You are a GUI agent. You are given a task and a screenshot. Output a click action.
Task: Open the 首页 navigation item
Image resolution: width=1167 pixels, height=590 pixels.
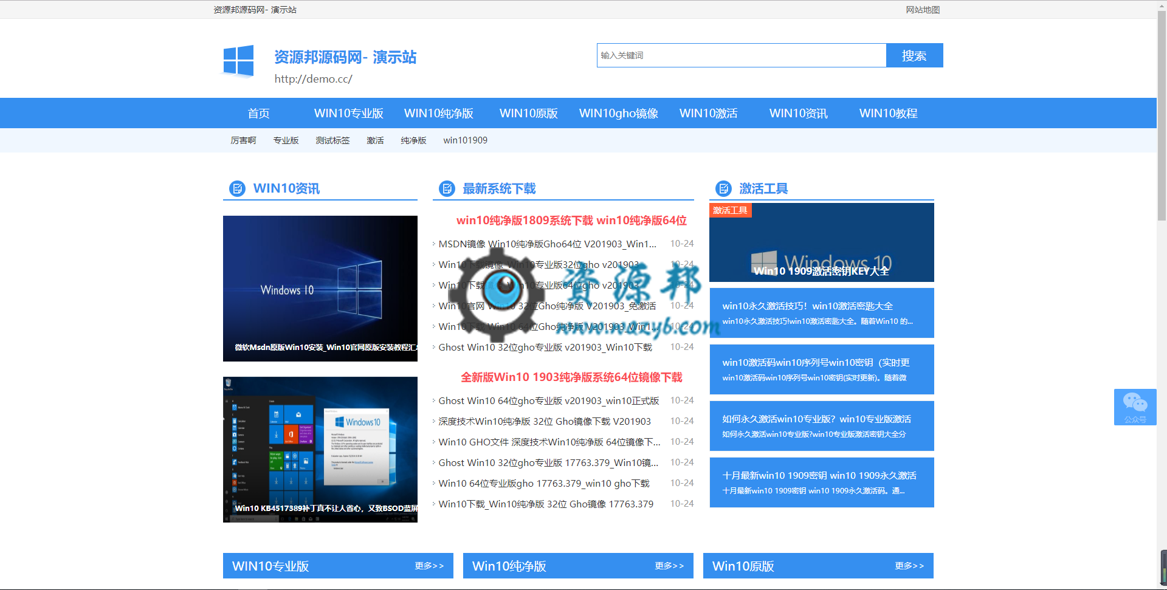(258, 113)
